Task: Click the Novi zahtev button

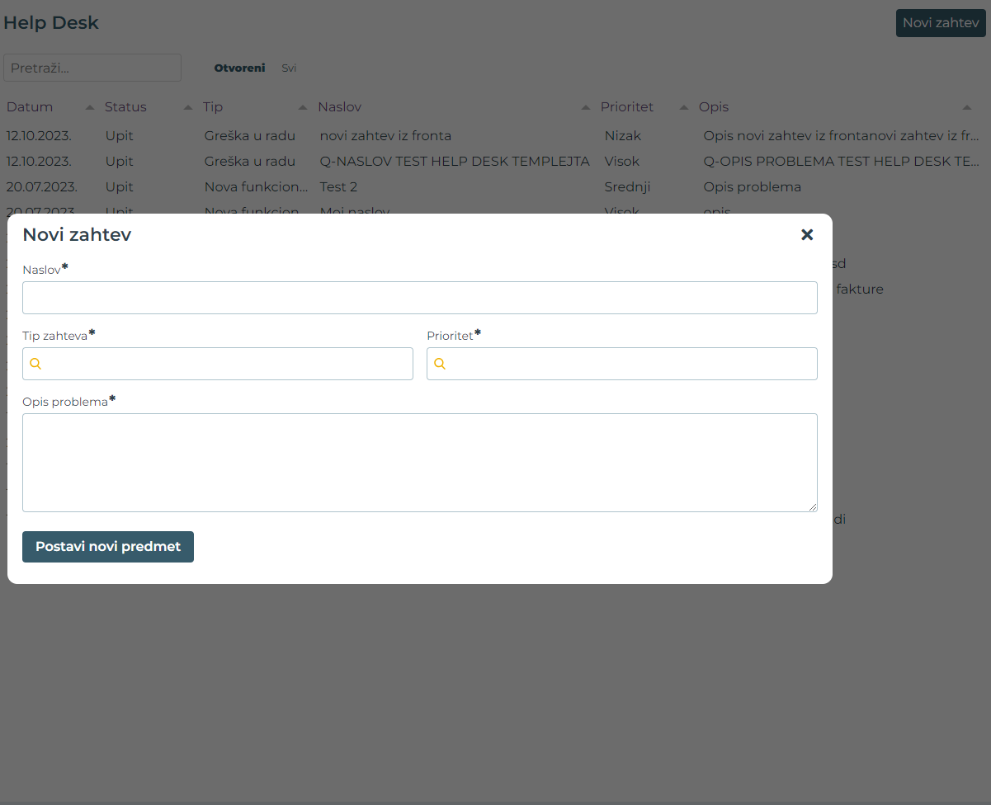Action: click(x=940, y=23)
